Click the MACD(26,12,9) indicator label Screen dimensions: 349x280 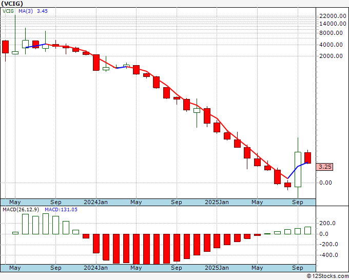21,210
